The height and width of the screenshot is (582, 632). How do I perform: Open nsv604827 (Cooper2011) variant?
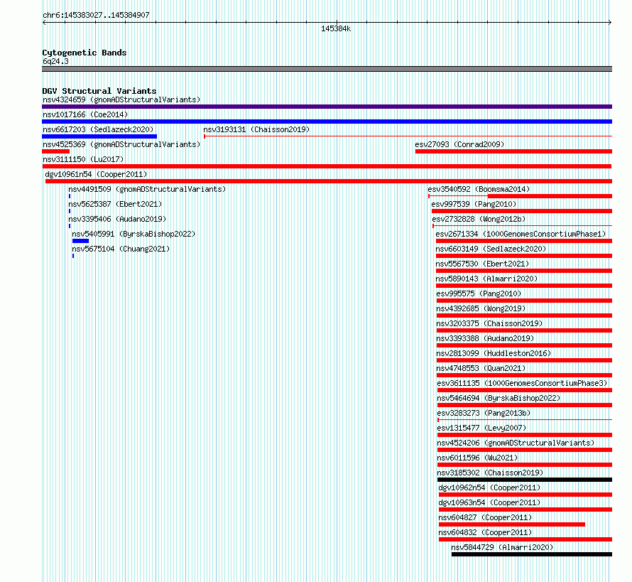485,517
